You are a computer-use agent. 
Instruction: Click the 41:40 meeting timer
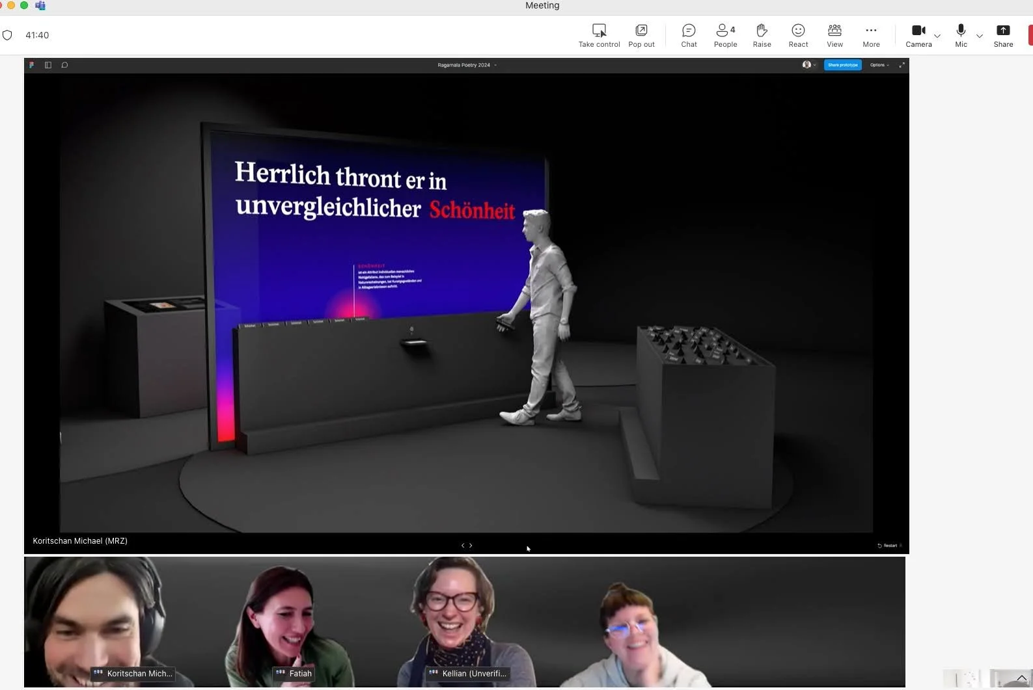[37, 35]
